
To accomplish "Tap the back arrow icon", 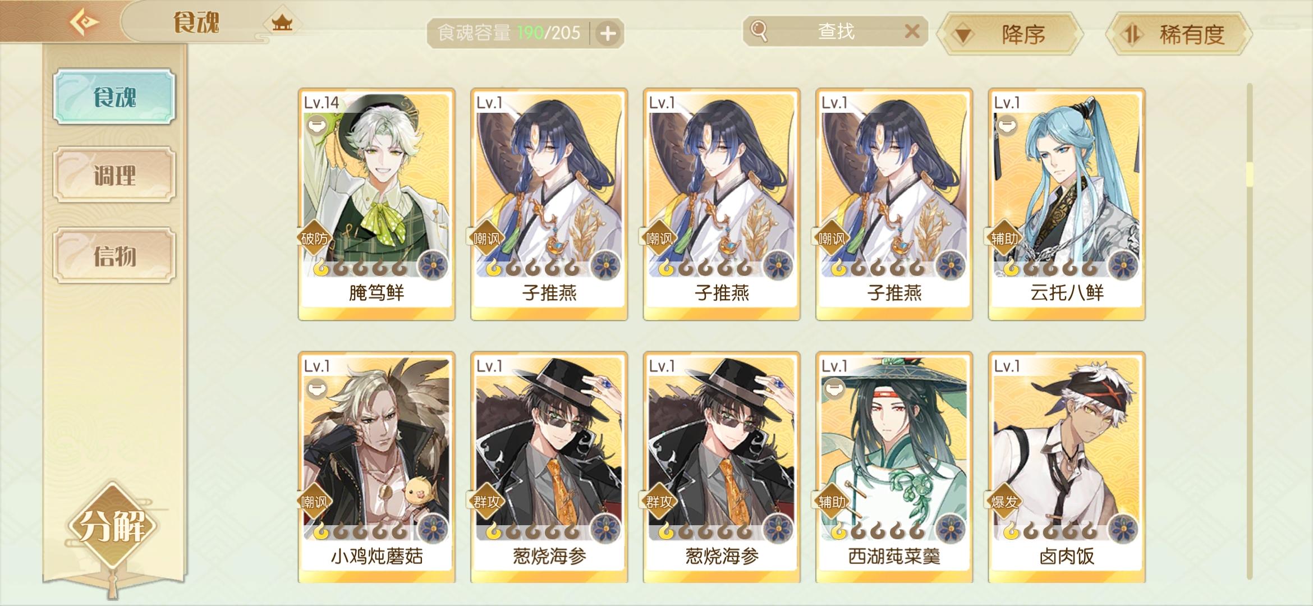I will pyautogui.click(x=85, y=22).
